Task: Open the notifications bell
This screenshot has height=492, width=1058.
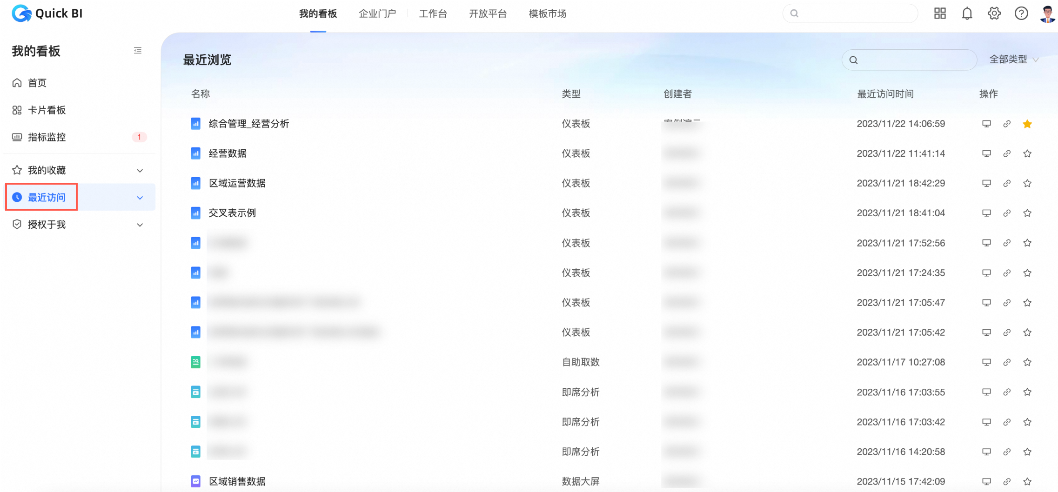Action: [x=967, y=13]
